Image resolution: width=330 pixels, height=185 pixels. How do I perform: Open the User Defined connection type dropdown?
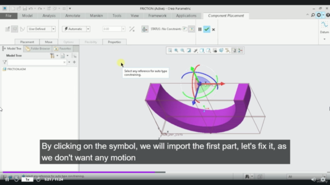54,29
